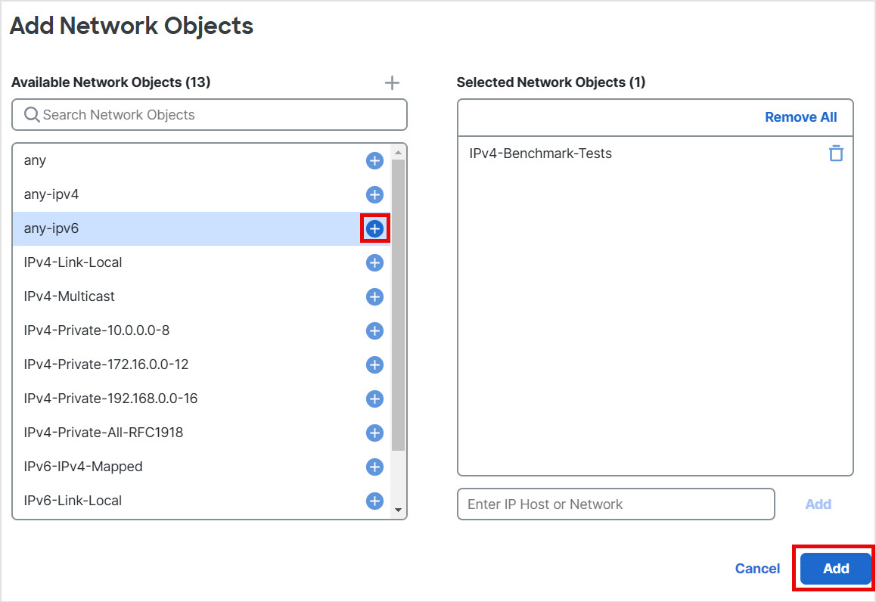Add IPv4-Private-192.168.0.0-16 via plus icon
876x602 pixels.
(374, 399)
